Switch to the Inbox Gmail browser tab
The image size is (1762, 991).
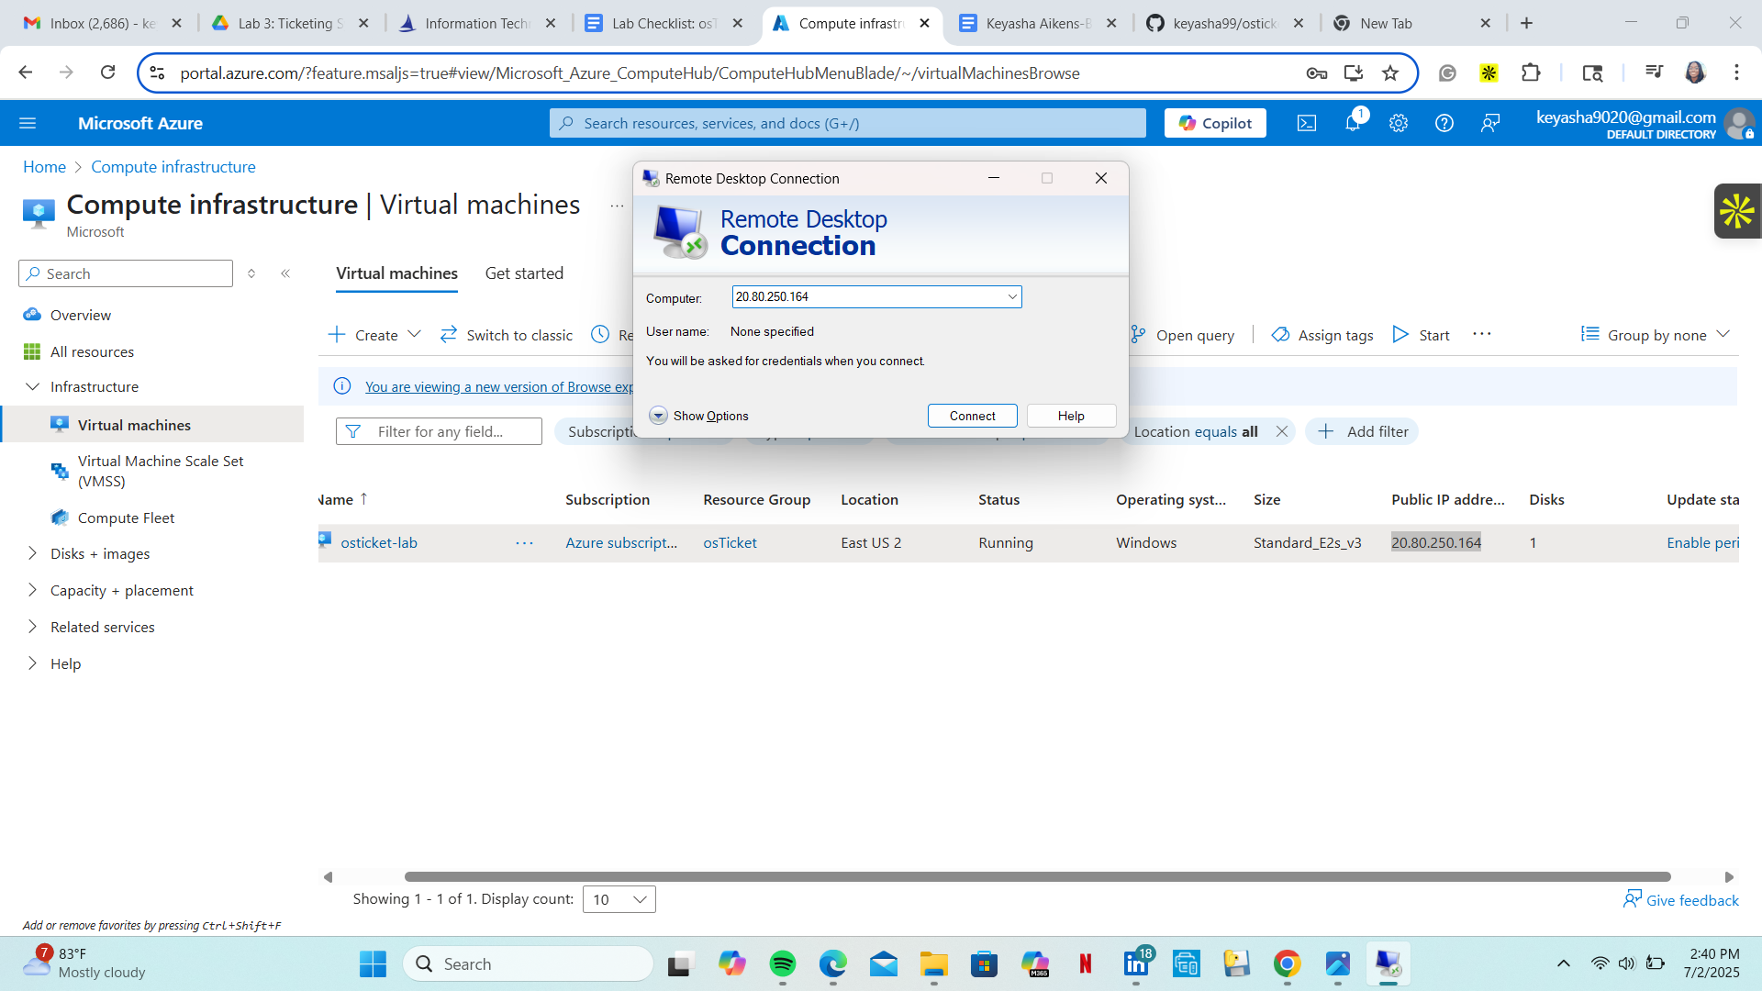(103, 23)
